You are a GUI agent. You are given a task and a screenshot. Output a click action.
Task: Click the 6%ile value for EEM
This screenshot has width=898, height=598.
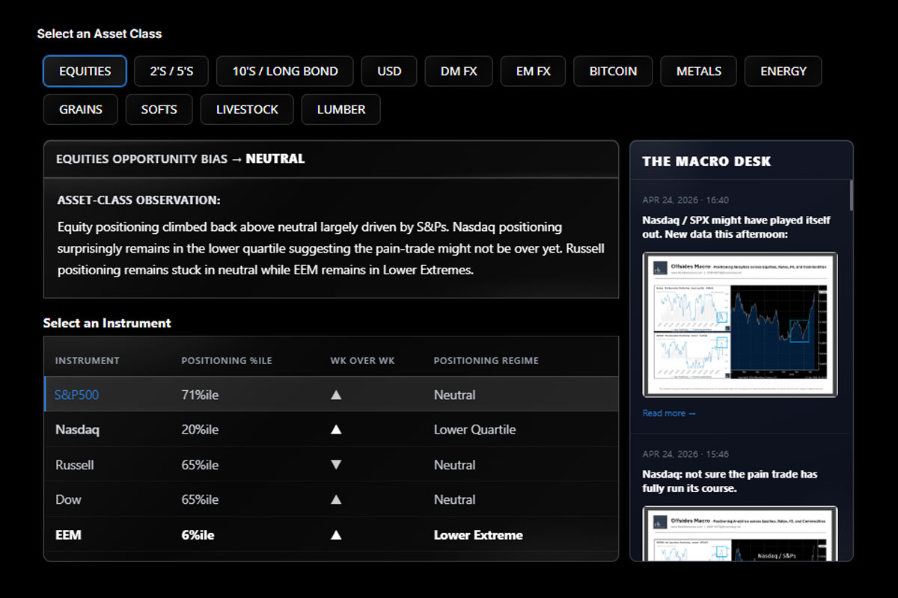pyautogui.click(x=198, y=534)
